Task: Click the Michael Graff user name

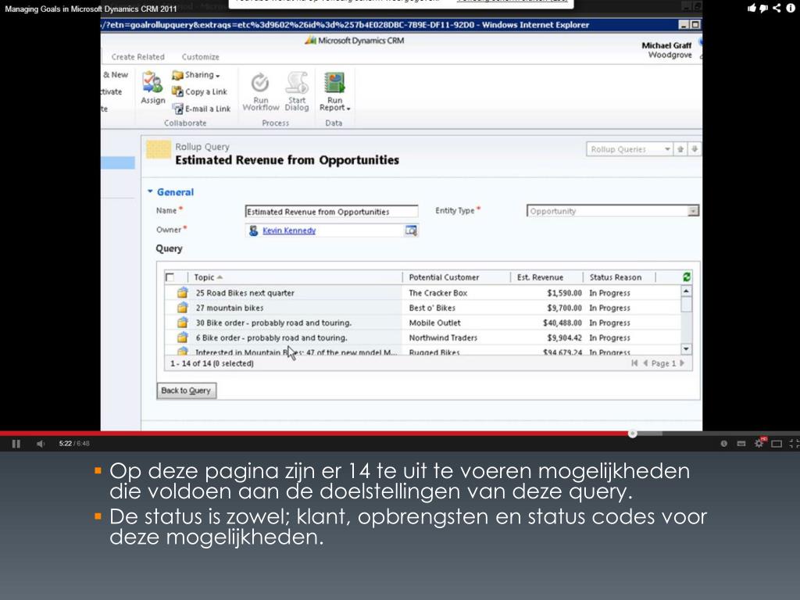Action: coord(666,45)
